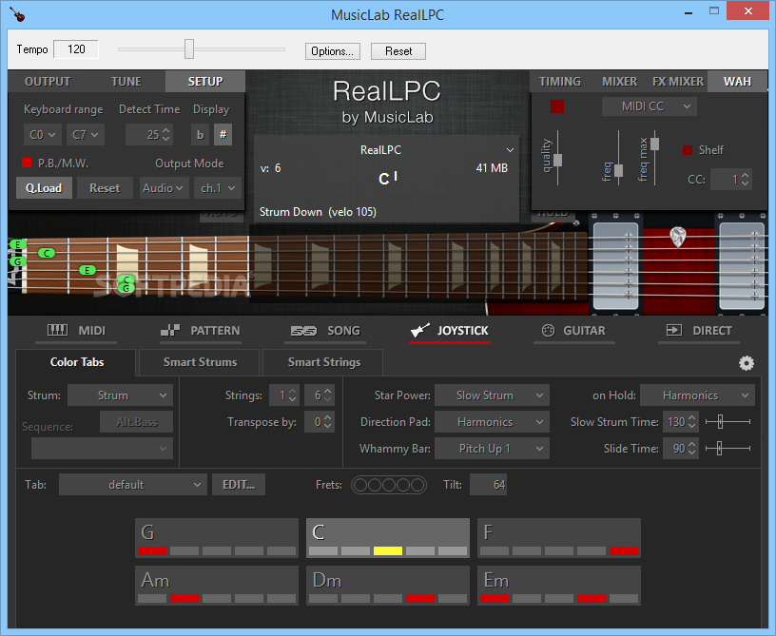The width and height of the screenshot is (776, 636).
Task: Click the Reset button beside Options
Action: point(398,51)
